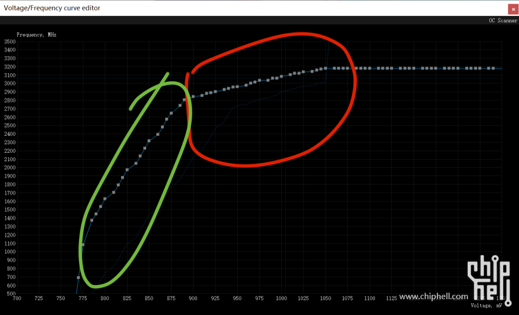
Task: Pick the curve point at 875 mV
Action: (x=171, y=113)
